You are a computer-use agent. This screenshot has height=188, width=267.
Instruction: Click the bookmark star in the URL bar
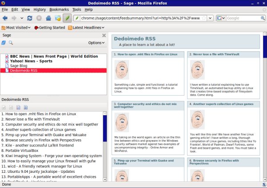204,18
